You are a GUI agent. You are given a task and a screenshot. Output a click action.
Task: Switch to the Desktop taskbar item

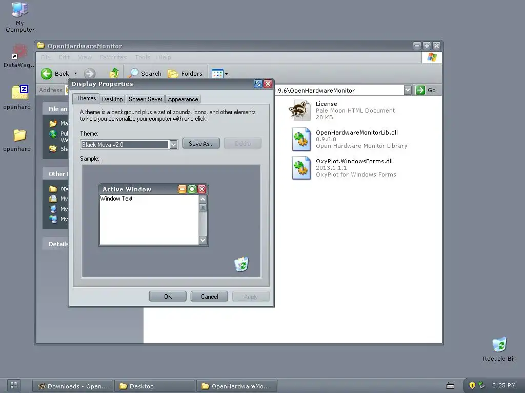click(x=155, y=386)
